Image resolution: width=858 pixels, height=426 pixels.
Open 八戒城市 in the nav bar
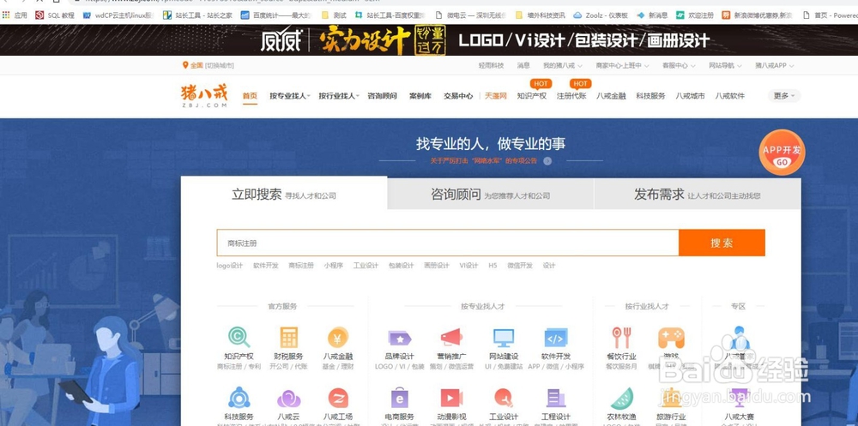click(x=690, y=96)
